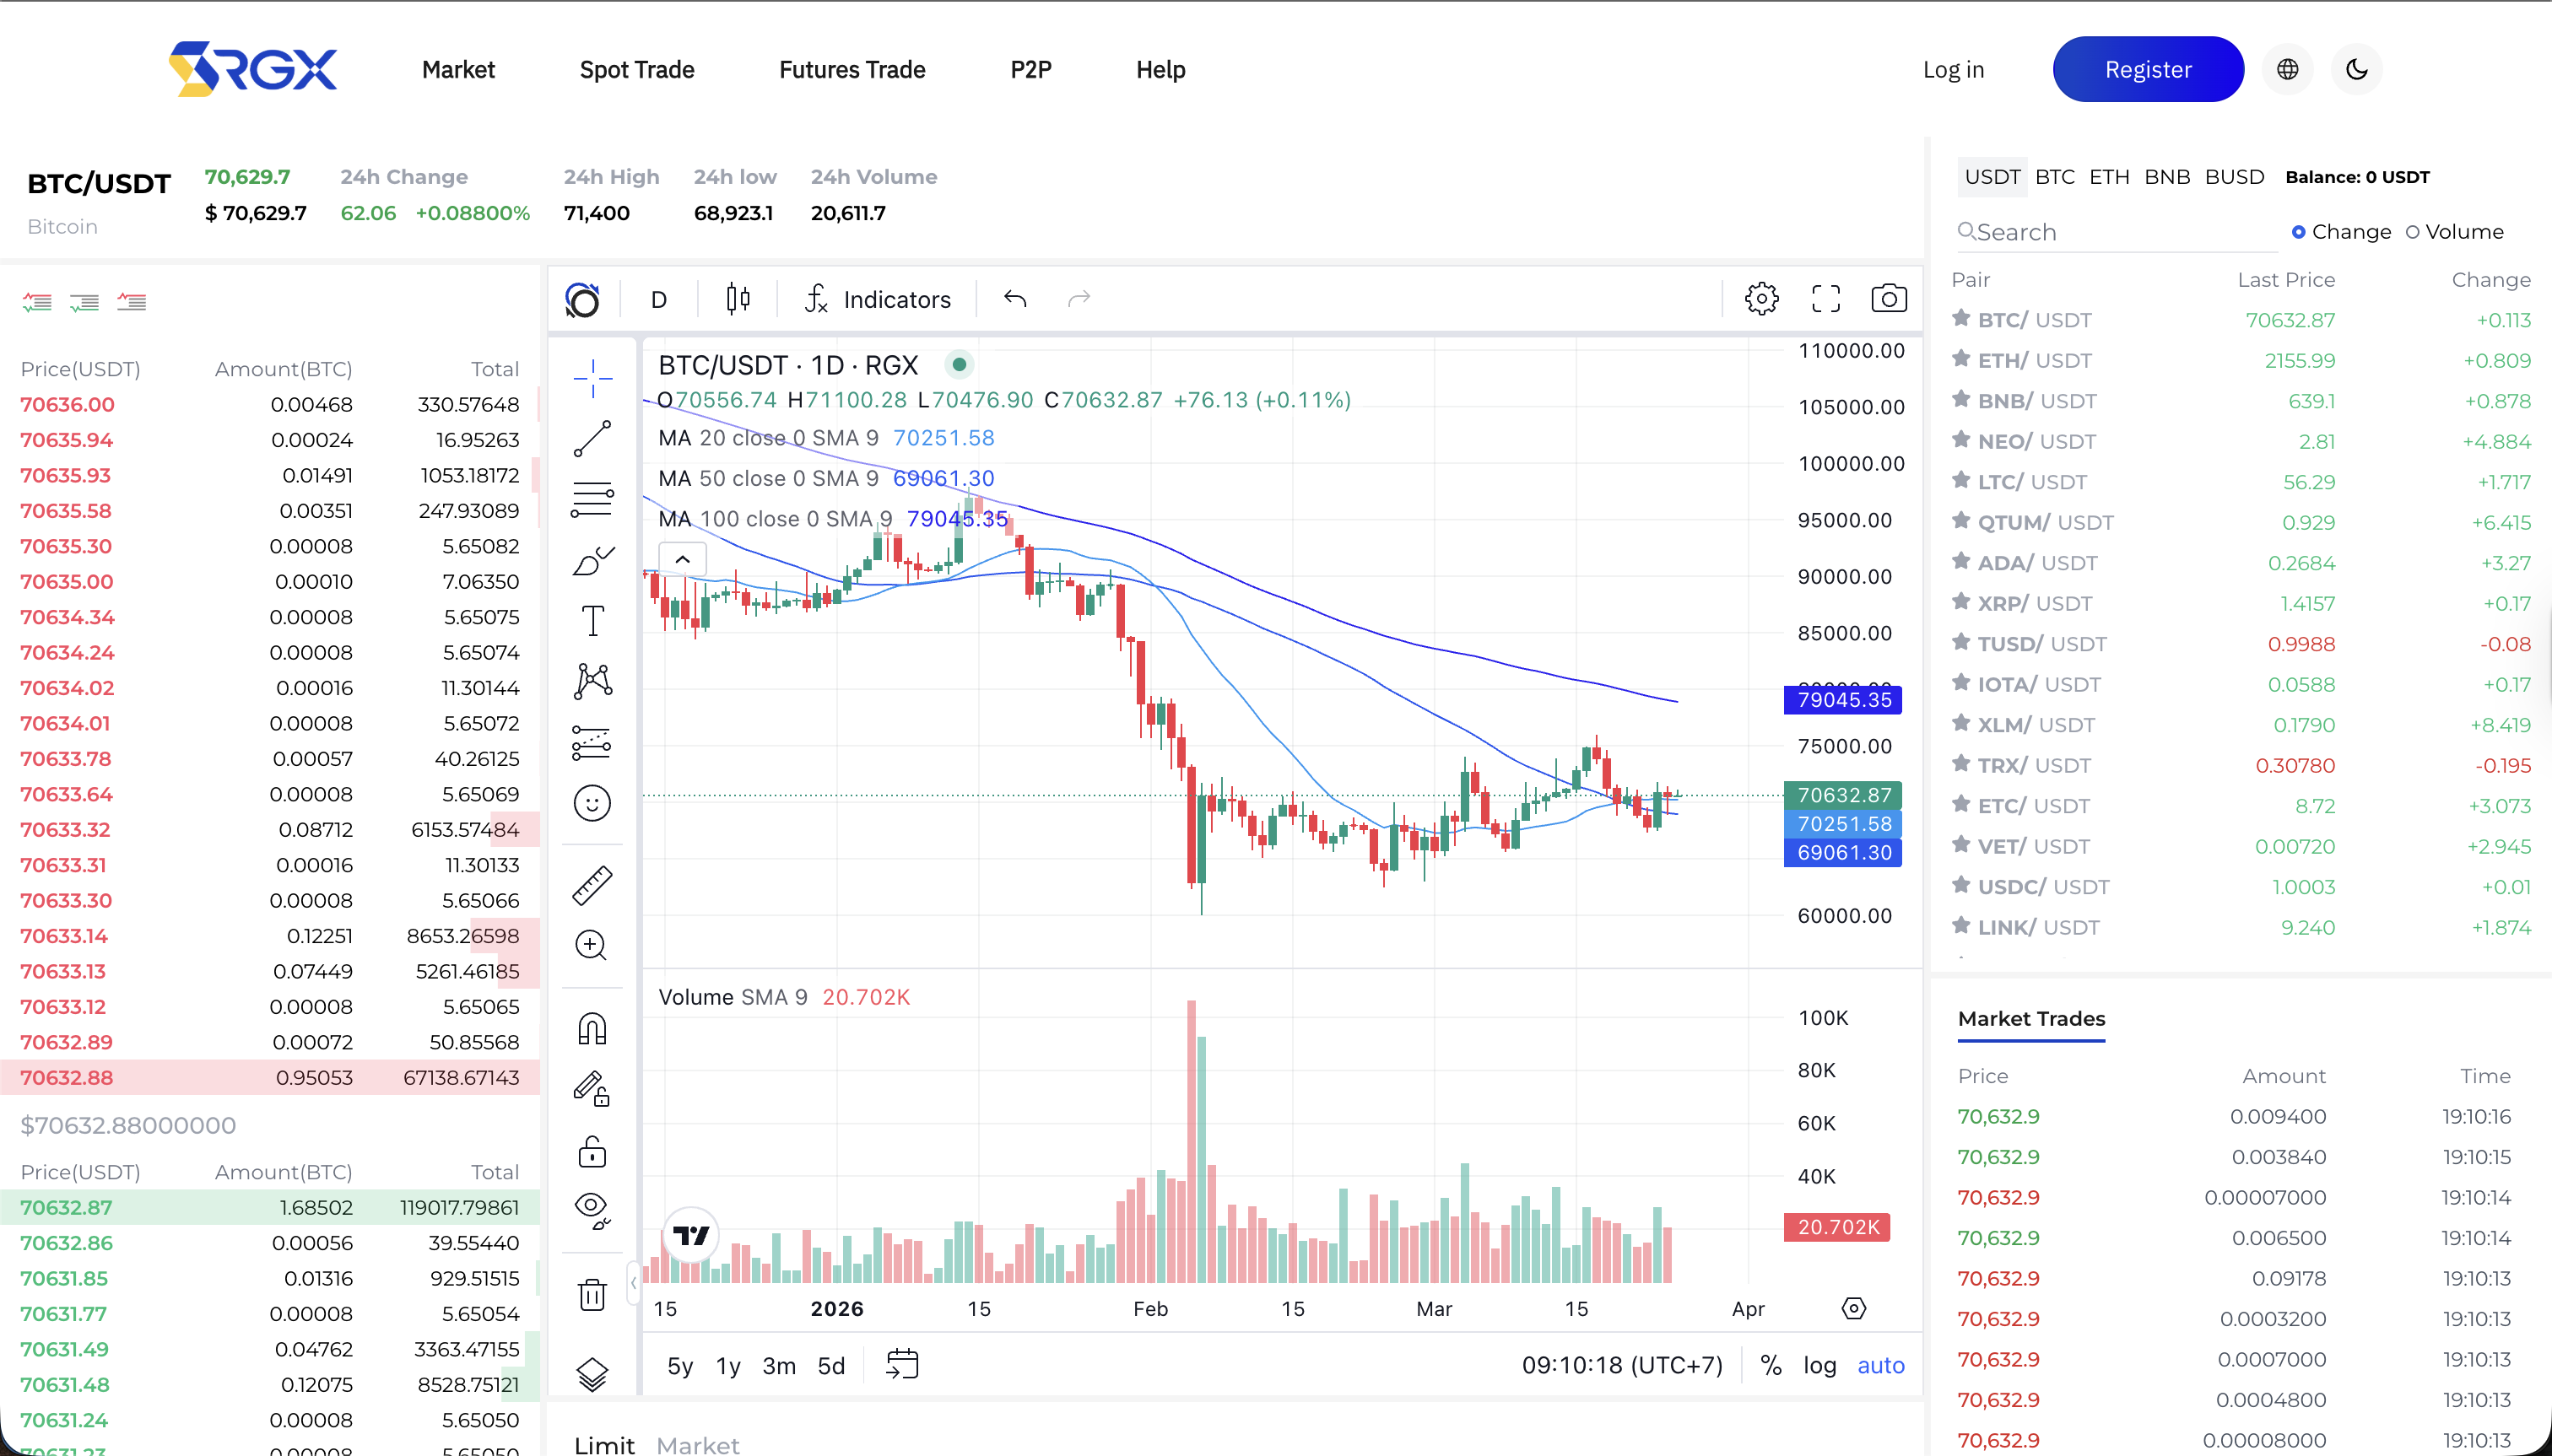
Task: Enter fullscreen chart mode
Action: (1825, 299)
